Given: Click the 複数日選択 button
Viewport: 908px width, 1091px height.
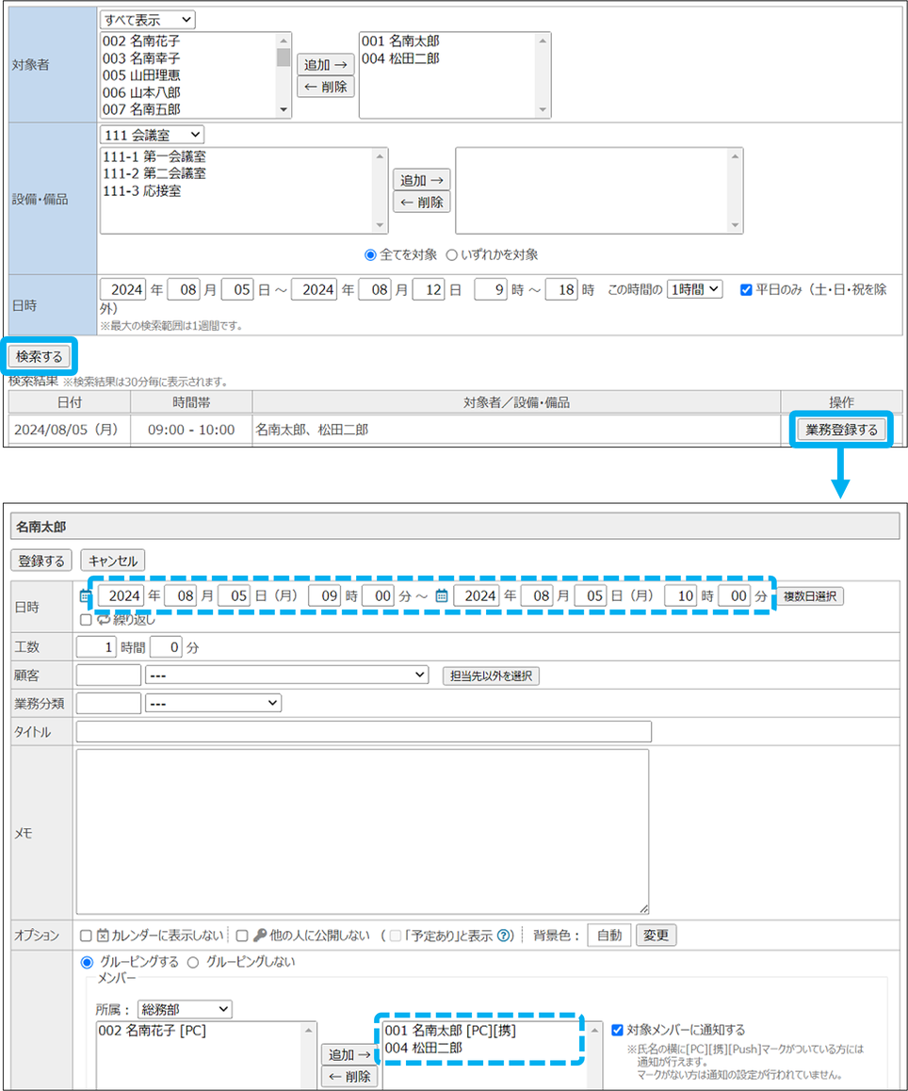Looking at the screenshot, I should point(810,596).
